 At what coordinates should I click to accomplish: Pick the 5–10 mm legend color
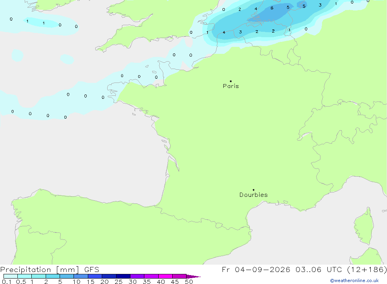click(x=67, y=276)
